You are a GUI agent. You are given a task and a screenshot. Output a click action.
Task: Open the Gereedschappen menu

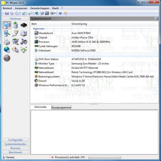coord(40,8)
